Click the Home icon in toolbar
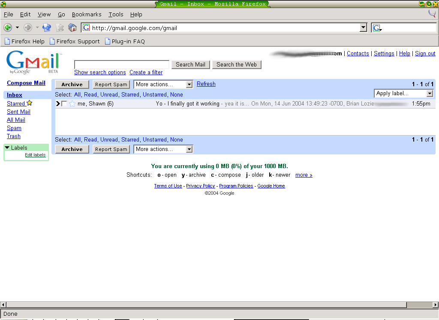The width and height of the screenshot is (439, 320). click(x=72, y=27)
